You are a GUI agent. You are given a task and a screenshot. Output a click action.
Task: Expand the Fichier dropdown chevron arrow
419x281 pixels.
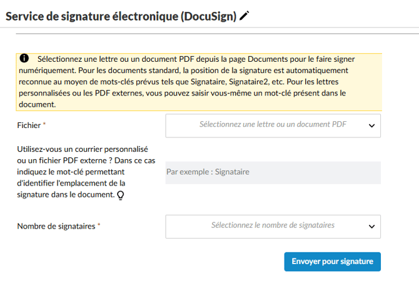point(371,126)
